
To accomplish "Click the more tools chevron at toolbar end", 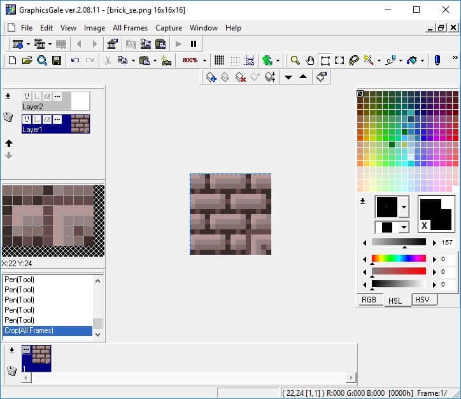I will (x=455, y=58).
